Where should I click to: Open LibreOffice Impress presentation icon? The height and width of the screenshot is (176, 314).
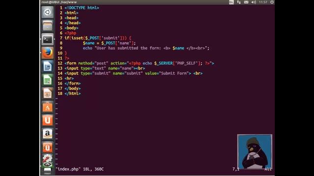coord(48,93)
